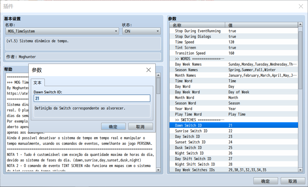The image size is (308, 187).
Task: Select the Month Word parameter row
Action: pyautogui.click(x=234, y=98)
